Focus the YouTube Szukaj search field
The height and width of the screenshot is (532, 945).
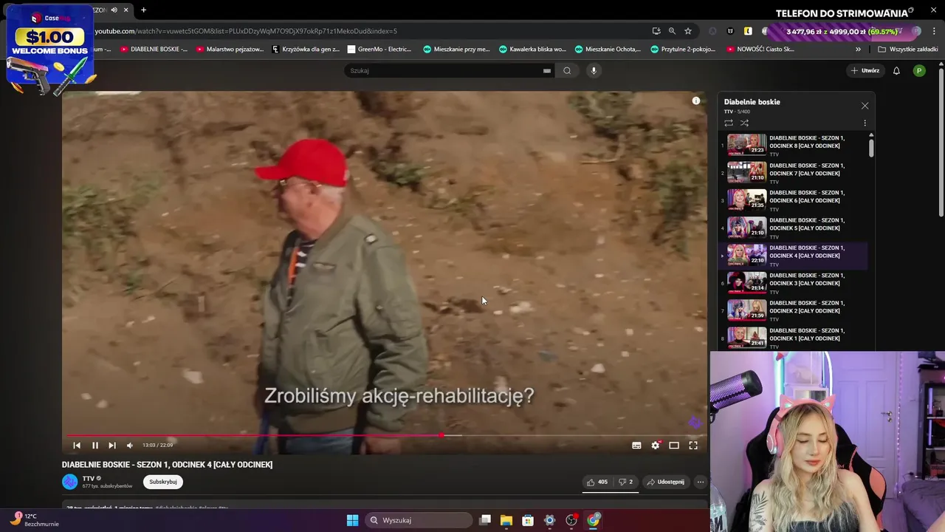pyautogui.click(x=443, y=70)
